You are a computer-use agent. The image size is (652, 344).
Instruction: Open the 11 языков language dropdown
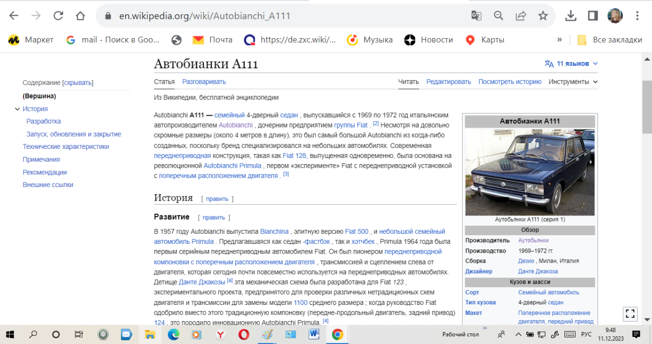571,64
